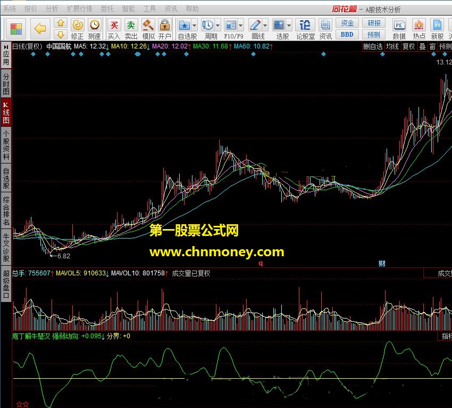The width and height of the screenshot is (452, 408).
Task: Click the 卖出 sell icon
Action: tap(131, 25)
